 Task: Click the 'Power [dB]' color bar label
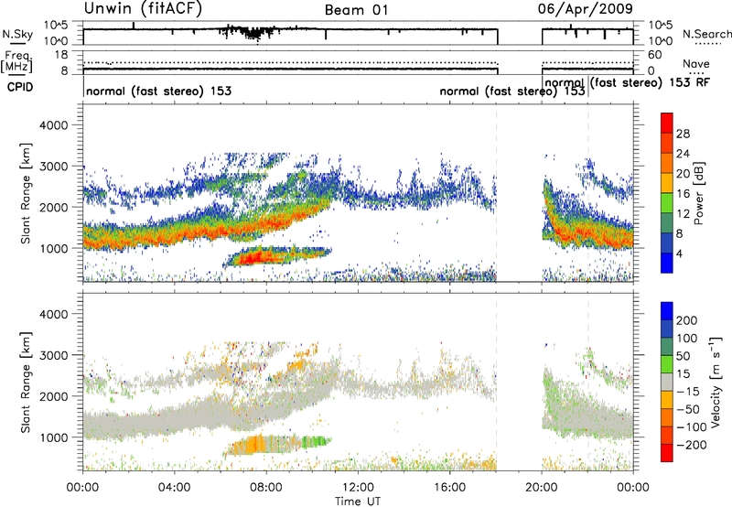tap(699, 193)
